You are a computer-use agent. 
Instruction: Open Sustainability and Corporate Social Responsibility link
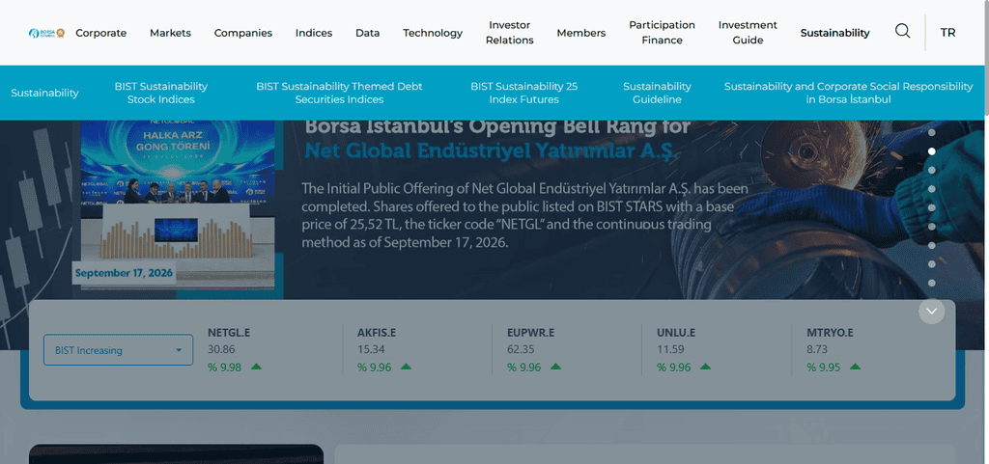pos(848,93)
